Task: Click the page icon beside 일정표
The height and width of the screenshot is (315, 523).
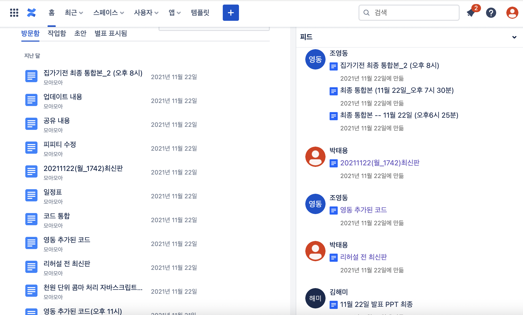Action: click(x=31, y=195)
